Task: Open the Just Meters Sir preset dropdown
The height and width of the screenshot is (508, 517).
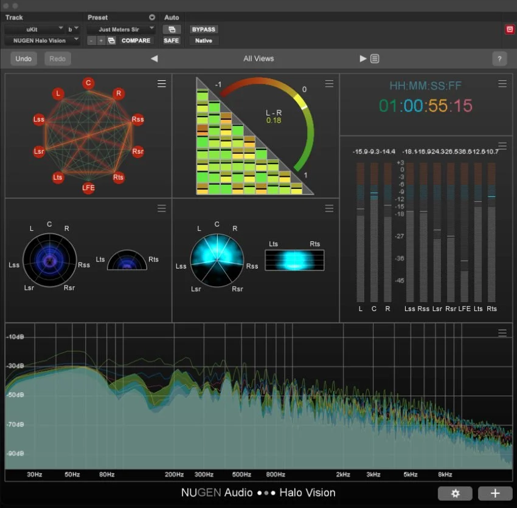Action: [x=121, y=29]
